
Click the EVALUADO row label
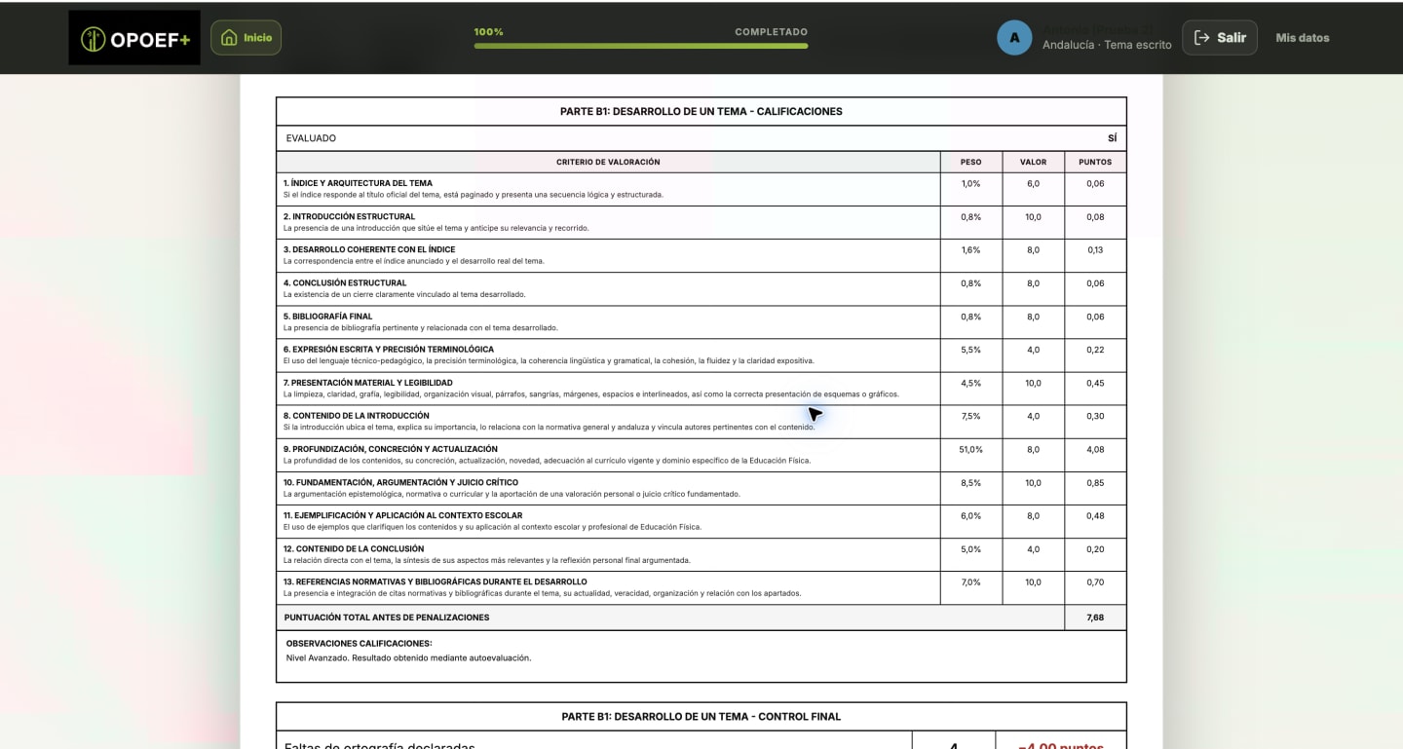point(311,138)
